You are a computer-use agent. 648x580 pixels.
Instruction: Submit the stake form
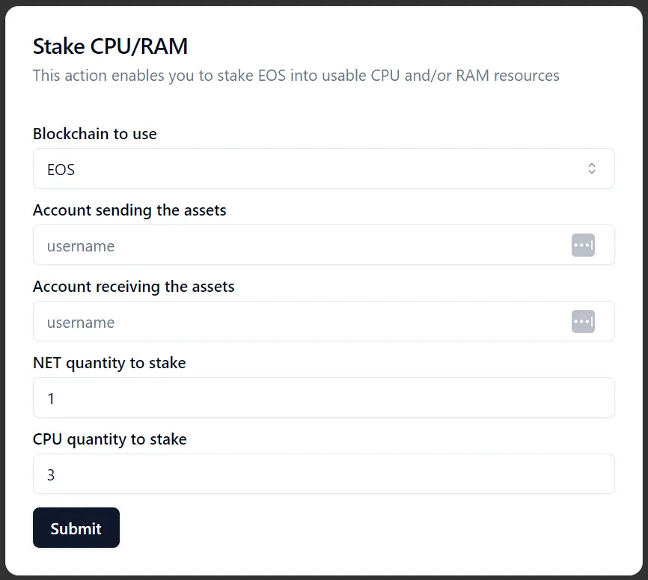tap(76, 528)
